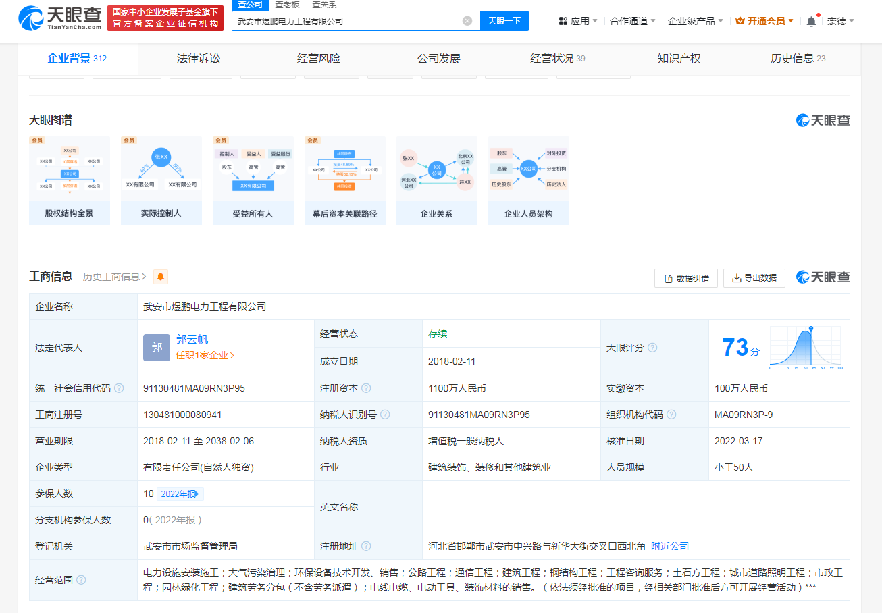
Task: Open the 公司发展 tab
Action: click(439, 59)
